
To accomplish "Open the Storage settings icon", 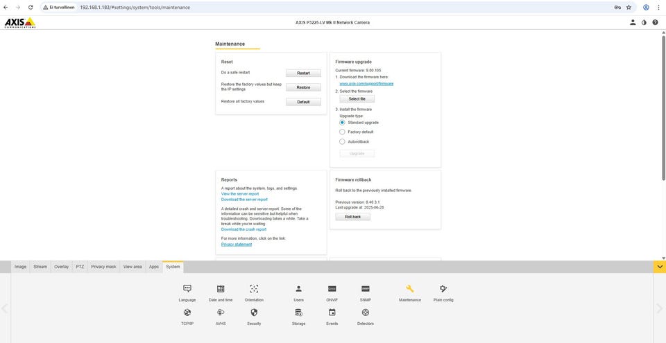I will click(298, 313).
